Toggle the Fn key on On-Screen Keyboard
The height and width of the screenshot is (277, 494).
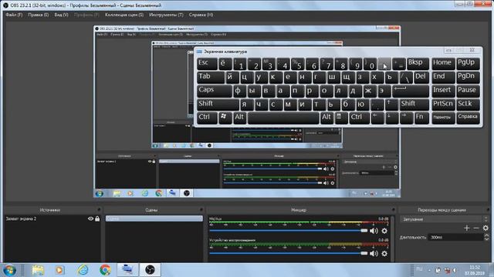coord(421,117)
